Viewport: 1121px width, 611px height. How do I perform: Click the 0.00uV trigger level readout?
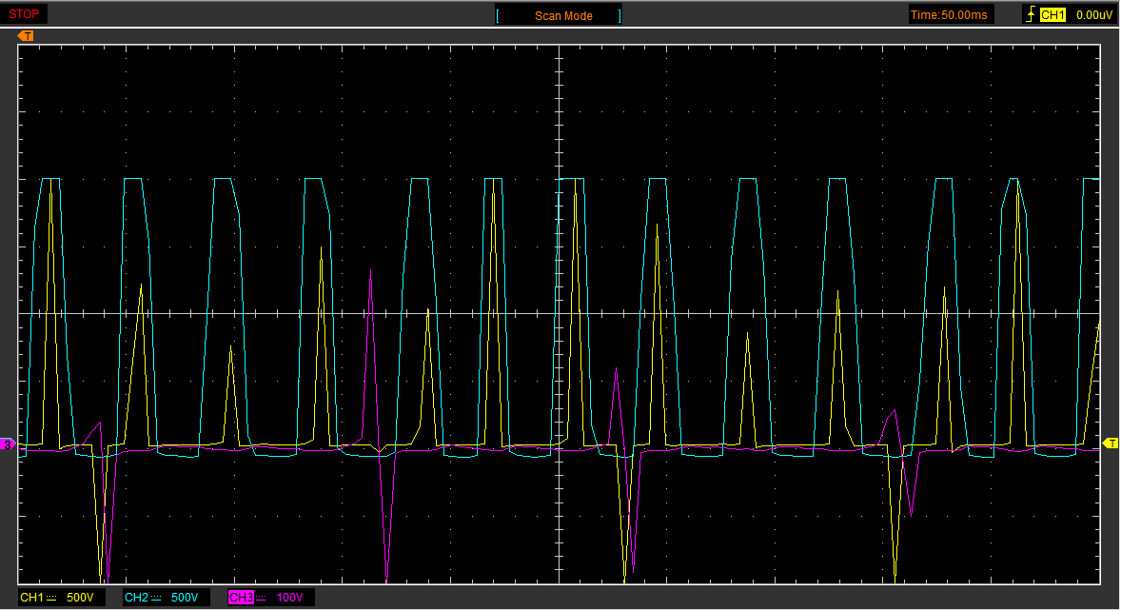1093,15
